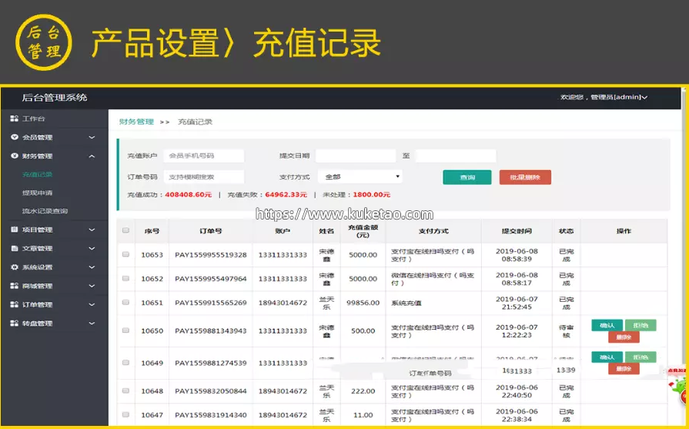Viewport: 689px width, 429px height.
Task: Click the 项目管理 project icon
Action: (14, 230)
